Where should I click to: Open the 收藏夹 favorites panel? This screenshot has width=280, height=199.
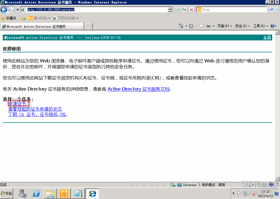[9, 18]
